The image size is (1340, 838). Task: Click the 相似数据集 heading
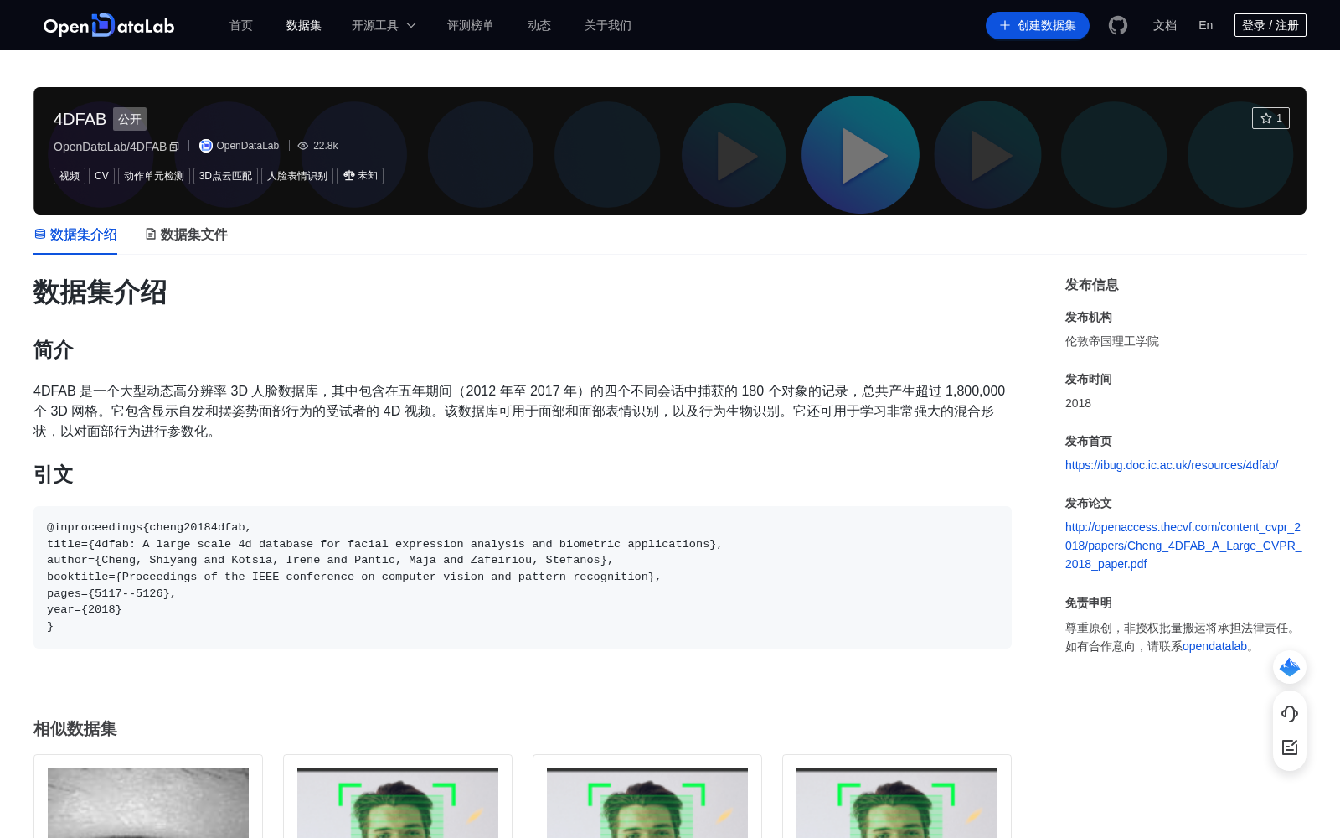tap(75, 729)
